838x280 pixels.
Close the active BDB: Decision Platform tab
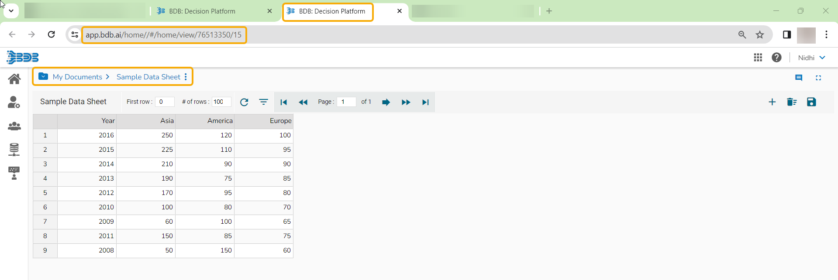(x=400, y=11)
